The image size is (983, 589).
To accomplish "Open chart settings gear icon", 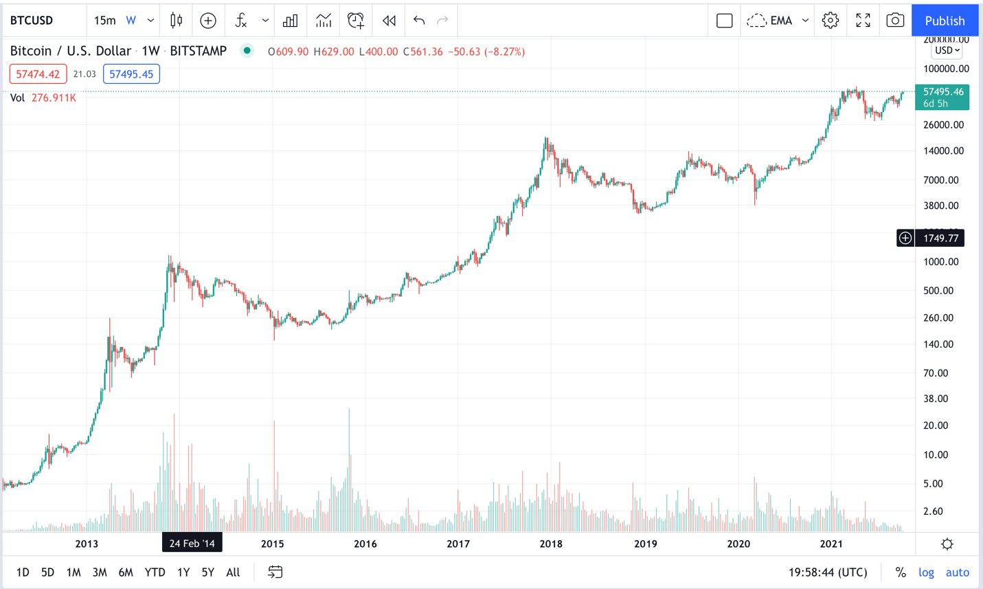I will pos(831,21).
